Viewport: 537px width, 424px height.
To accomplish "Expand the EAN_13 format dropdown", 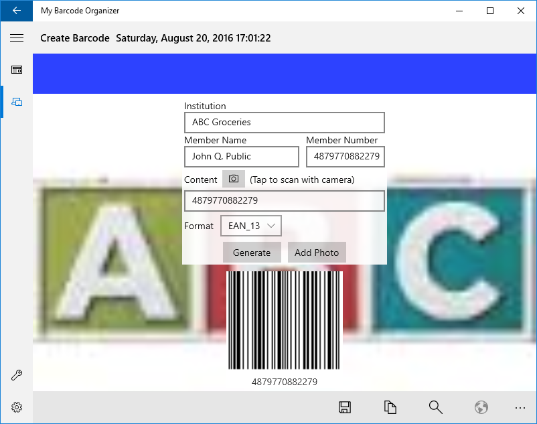I will (x=251, y=226).
